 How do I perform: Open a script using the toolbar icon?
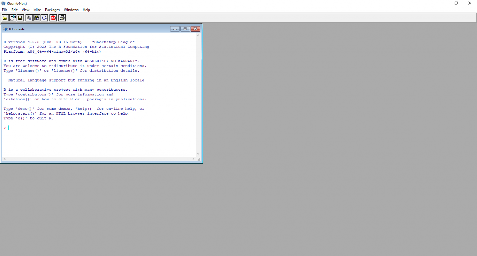point(5,18)
